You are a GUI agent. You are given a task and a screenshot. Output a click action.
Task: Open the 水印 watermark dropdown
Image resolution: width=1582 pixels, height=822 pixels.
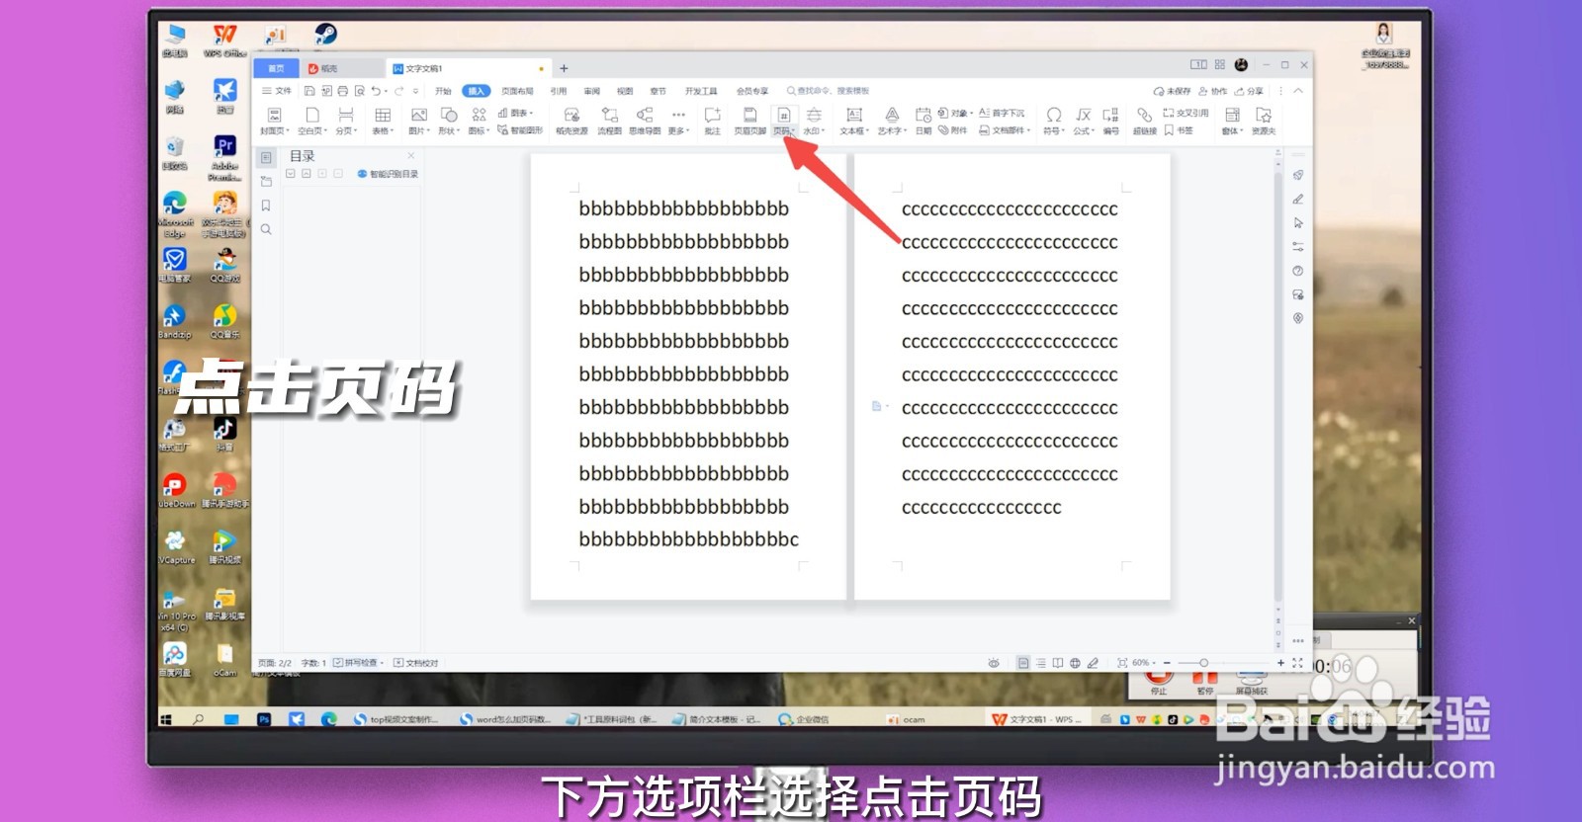[x=813, y=121]
